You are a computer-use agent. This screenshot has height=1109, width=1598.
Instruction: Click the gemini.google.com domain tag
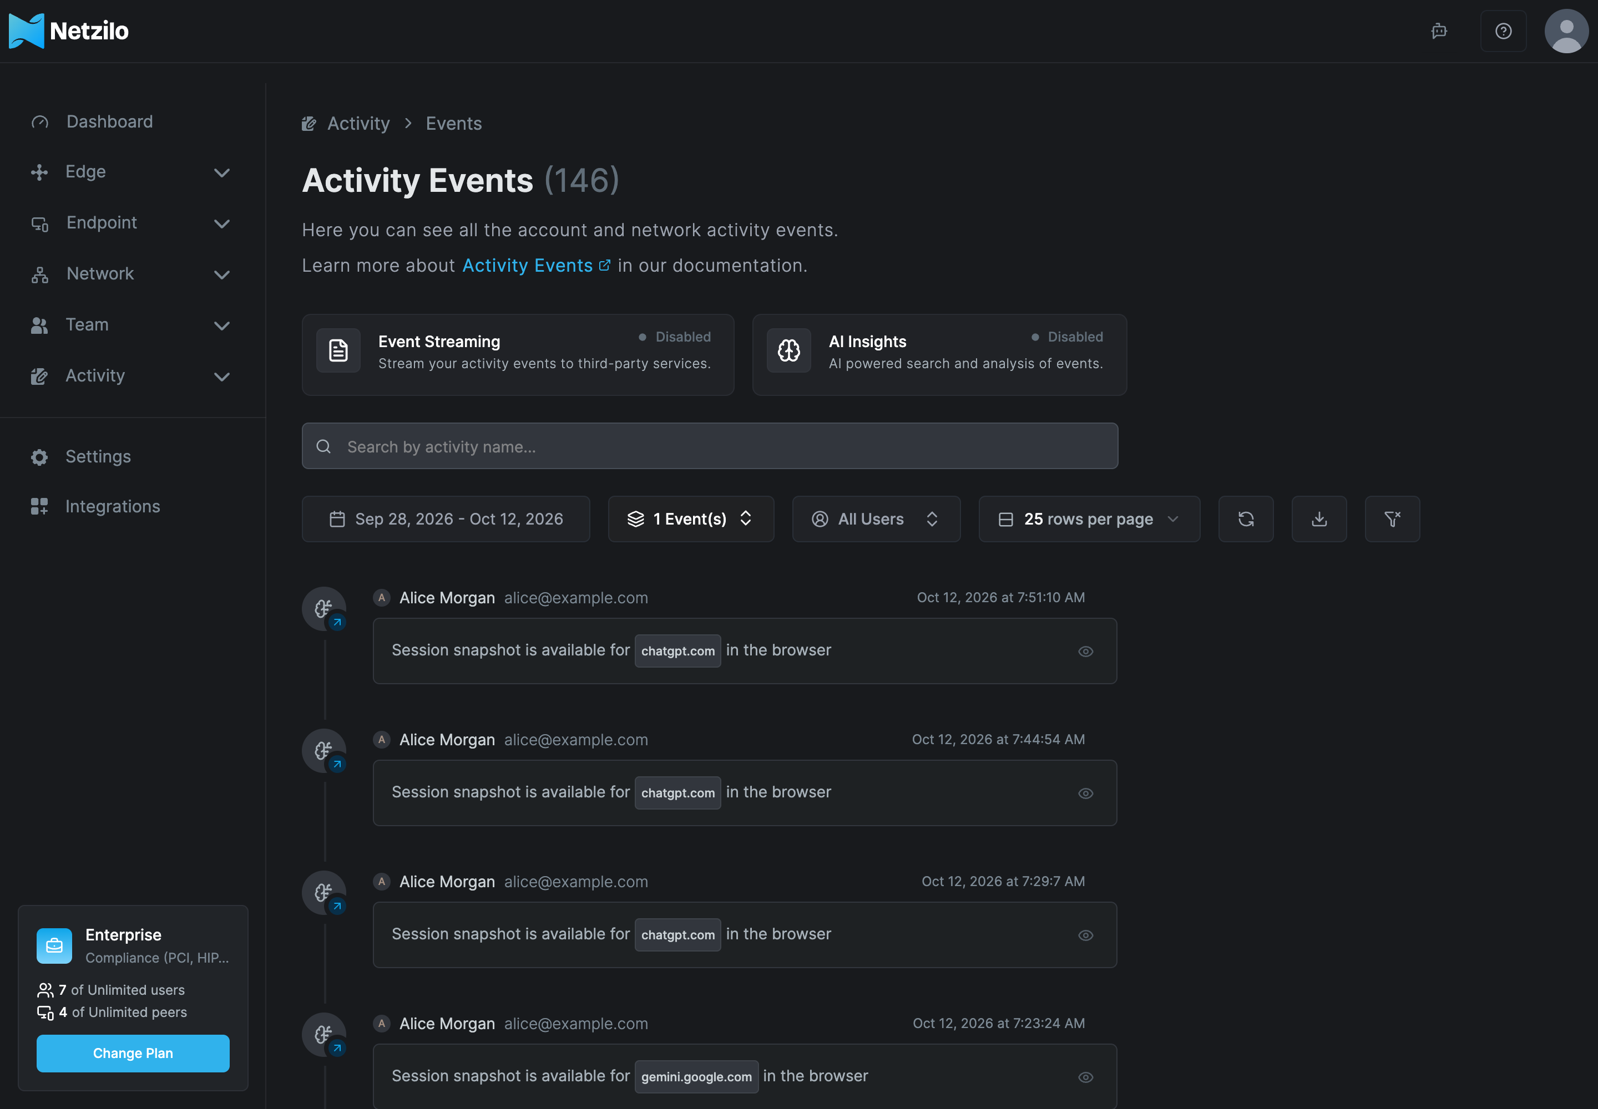pyautogui.click(x=696, y=1077)
